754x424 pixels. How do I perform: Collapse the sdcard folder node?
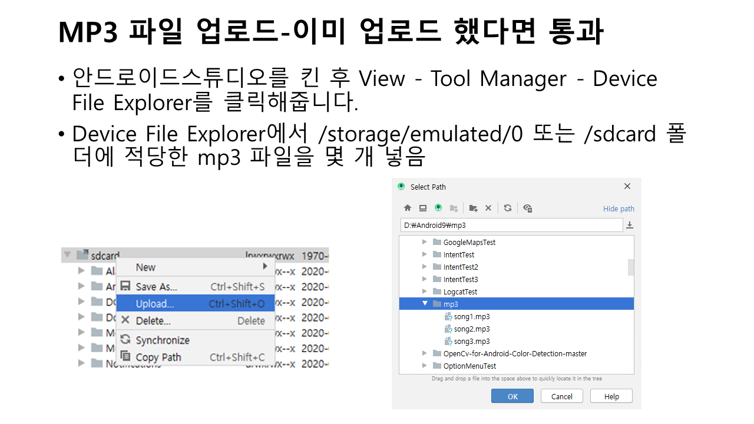click(68, 255)
